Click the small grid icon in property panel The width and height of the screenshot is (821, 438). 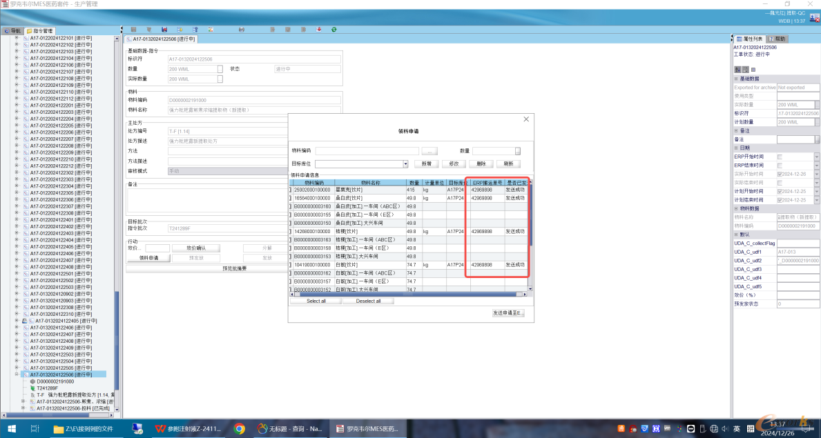[753, 69]
